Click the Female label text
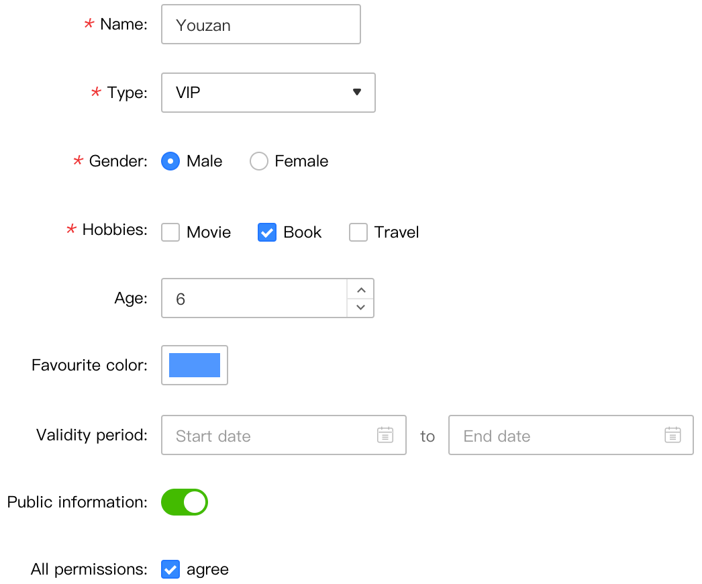 pyautogui.click(x=301, y=161)
